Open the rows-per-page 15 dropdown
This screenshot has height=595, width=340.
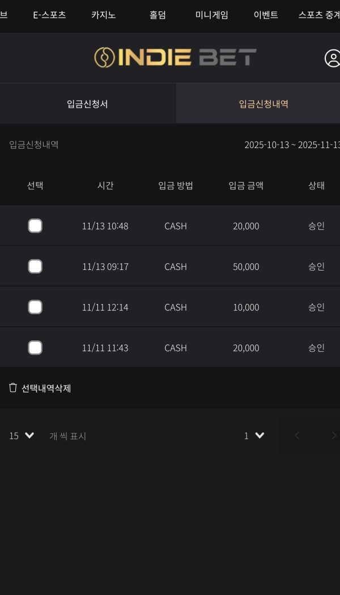[x=20, y=436]
